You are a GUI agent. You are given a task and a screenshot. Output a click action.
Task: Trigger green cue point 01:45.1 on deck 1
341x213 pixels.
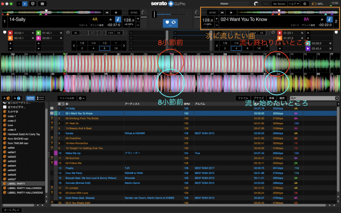39,33
